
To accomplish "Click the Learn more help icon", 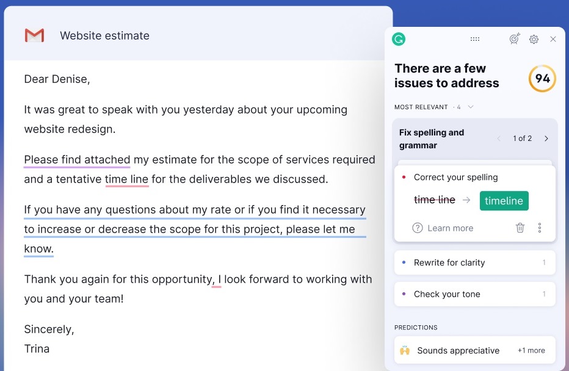I will pos(418,228).
